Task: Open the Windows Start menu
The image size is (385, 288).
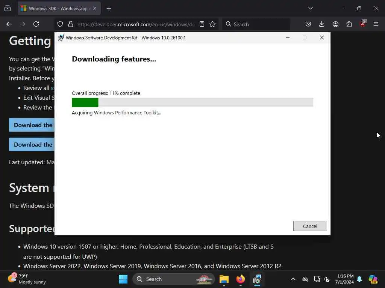Action: 123,279
